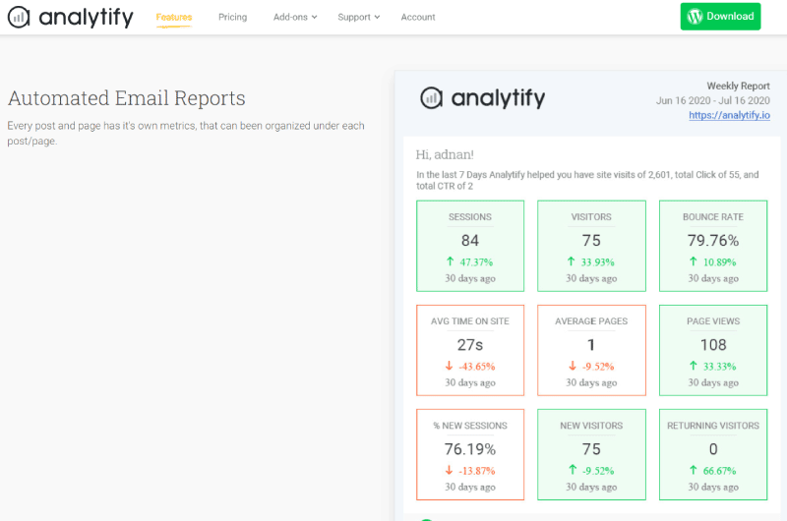
Task: Click the Sessions up arrow icon
Action: 451,261
